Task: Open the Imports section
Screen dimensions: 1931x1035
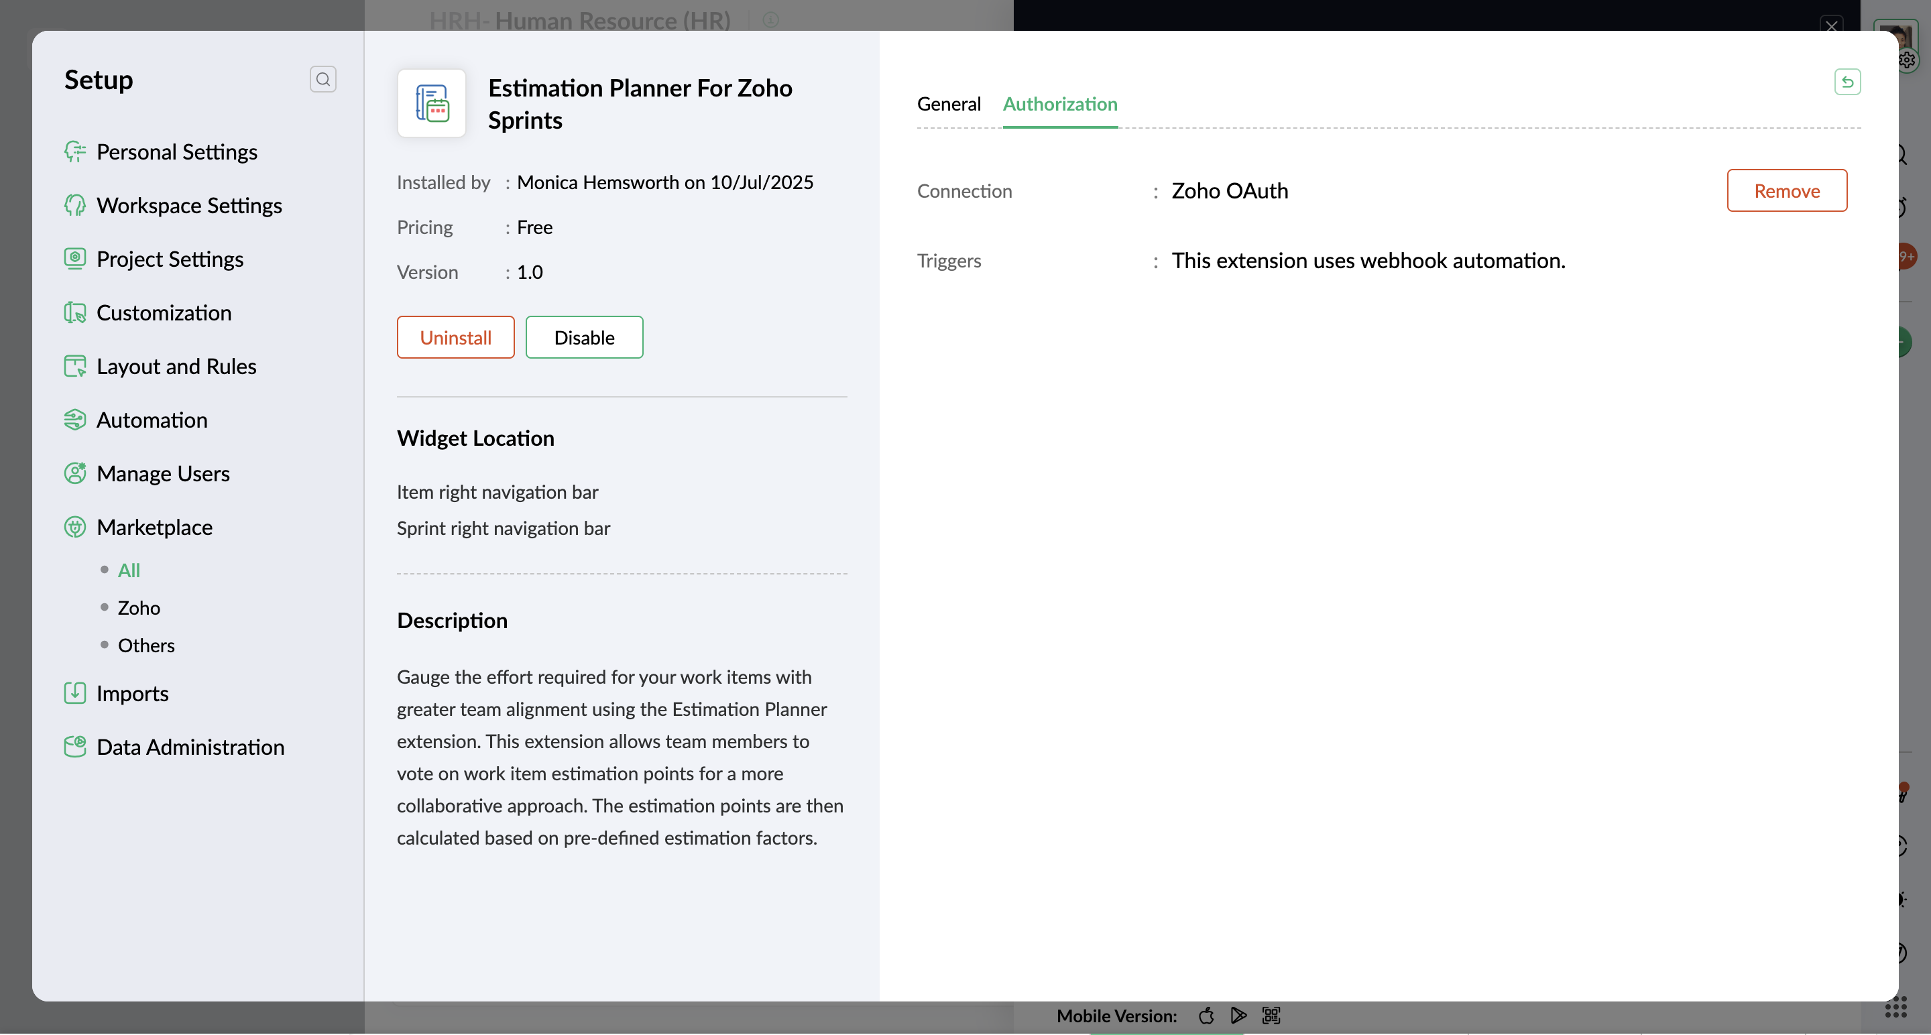Action: coord(132,692)
